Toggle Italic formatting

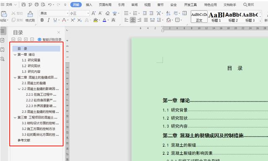pyautogui.click(x=49, y=20)
